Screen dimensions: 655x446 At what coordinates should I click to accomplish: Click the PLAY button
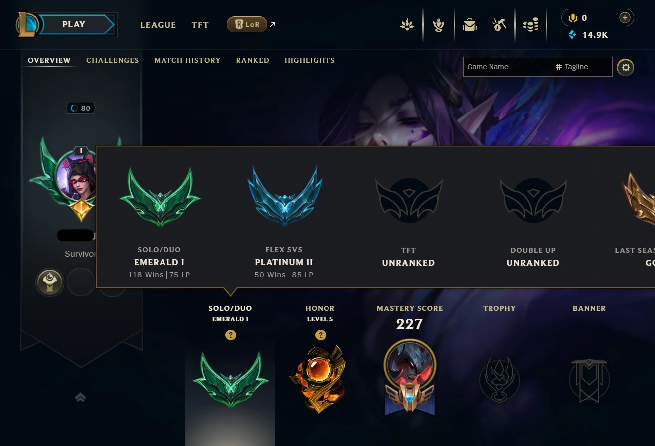click(x=75, y=24)
